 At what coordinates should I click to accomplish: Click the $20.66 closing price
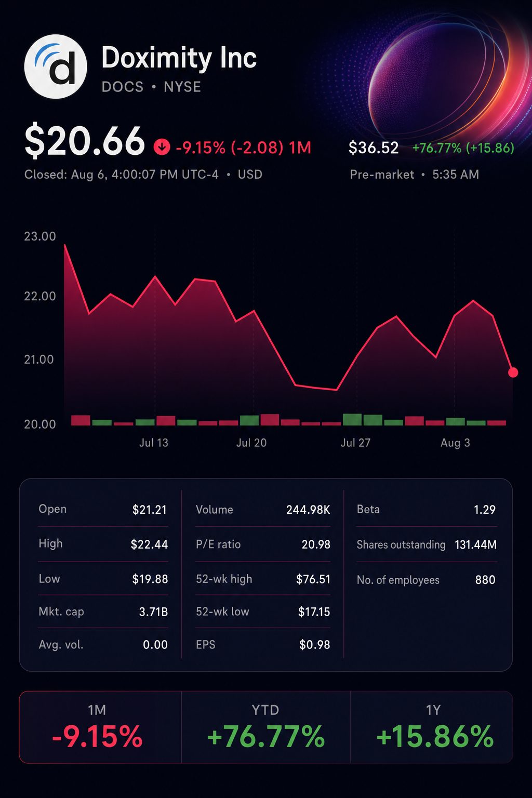click(x=84, y=141)
